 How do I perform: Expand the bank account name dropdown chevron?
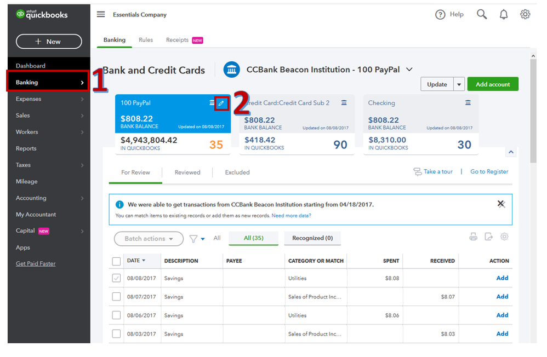point(409,70)
